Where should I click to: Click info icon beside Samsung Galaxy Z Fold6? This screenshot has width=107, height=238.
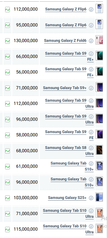tap(91, 41)
